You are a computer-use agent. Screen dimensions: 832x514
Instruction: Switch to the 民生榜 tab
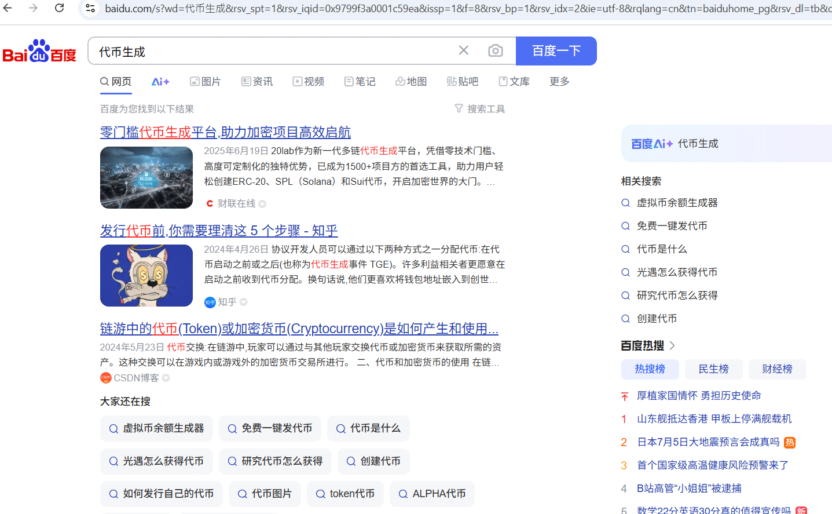pos(713,369)
